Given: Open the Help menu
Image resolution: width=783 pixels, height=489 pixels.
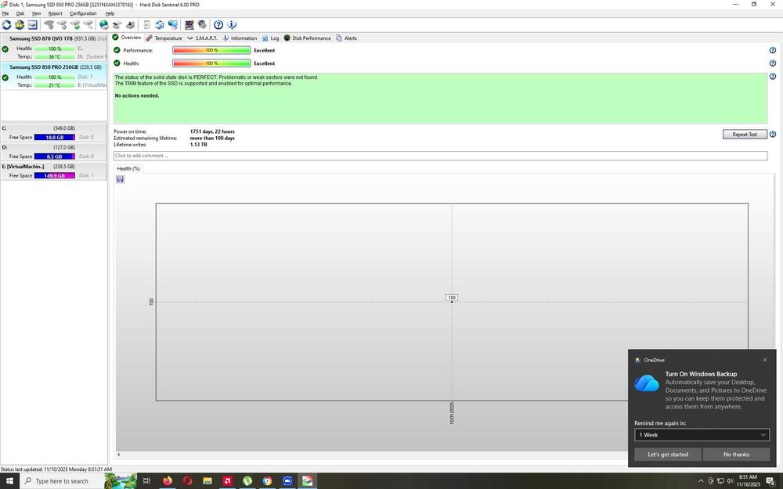Looking at the screenshot, I should tap(110, 13).
